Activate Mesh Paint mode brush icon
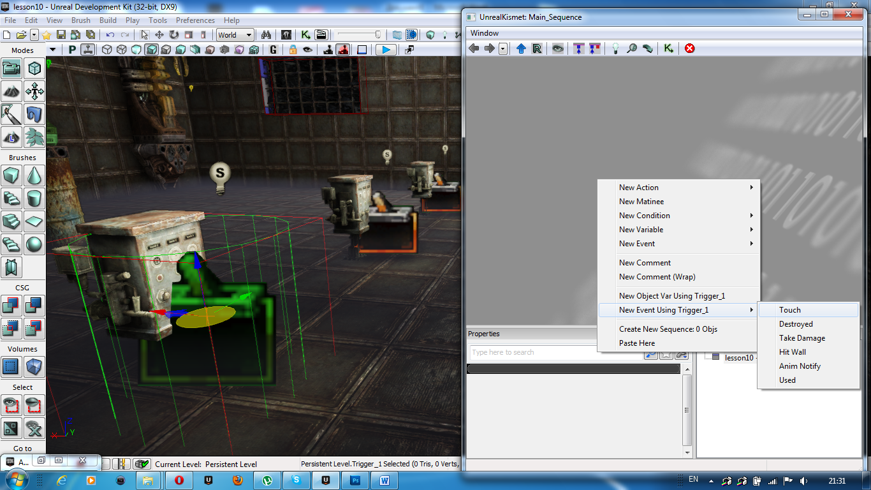Screen dimensions: 871x490 pyautogui.click(x=11, y=114)
